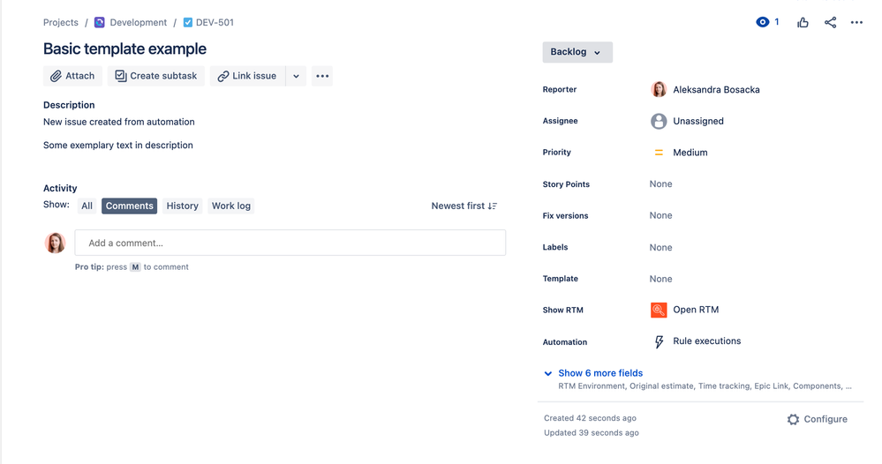Open DEV-501 issue key link

(215, 22)
